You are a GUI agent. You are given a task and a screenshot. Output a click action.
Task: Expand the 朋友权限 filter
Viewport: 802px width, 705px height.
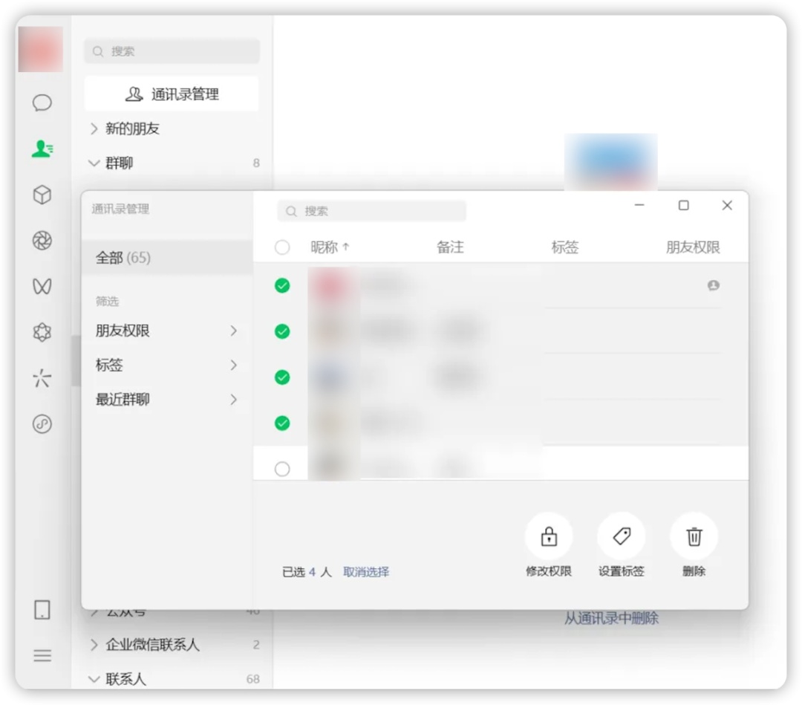pyautogui.click(x=166, y=331)
